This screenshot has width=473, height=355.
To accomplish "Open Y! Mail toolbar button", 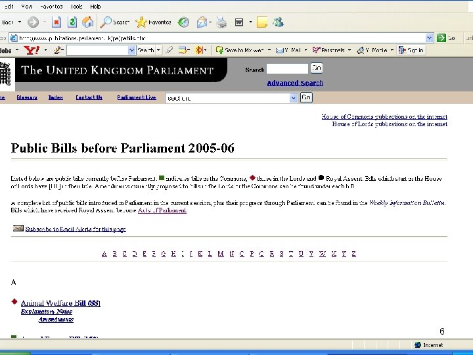I will coord(288,50).
